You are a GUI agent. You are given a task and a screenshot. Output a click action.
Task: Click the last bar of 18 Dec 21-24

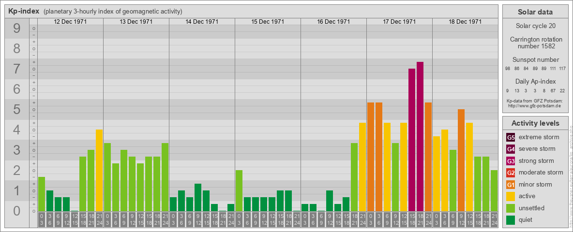494,191
